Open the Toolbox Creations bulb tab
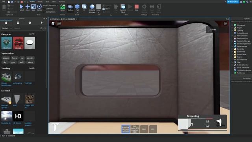 42,23
